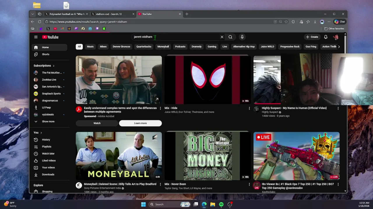The height and width of the screenshot is (209, 373).
Task: Open more options for Mix - Hide
Action: tap(249, 108)
